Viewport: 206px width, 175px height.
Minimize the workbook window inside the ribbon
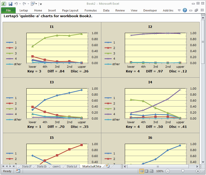coord(191,10)
